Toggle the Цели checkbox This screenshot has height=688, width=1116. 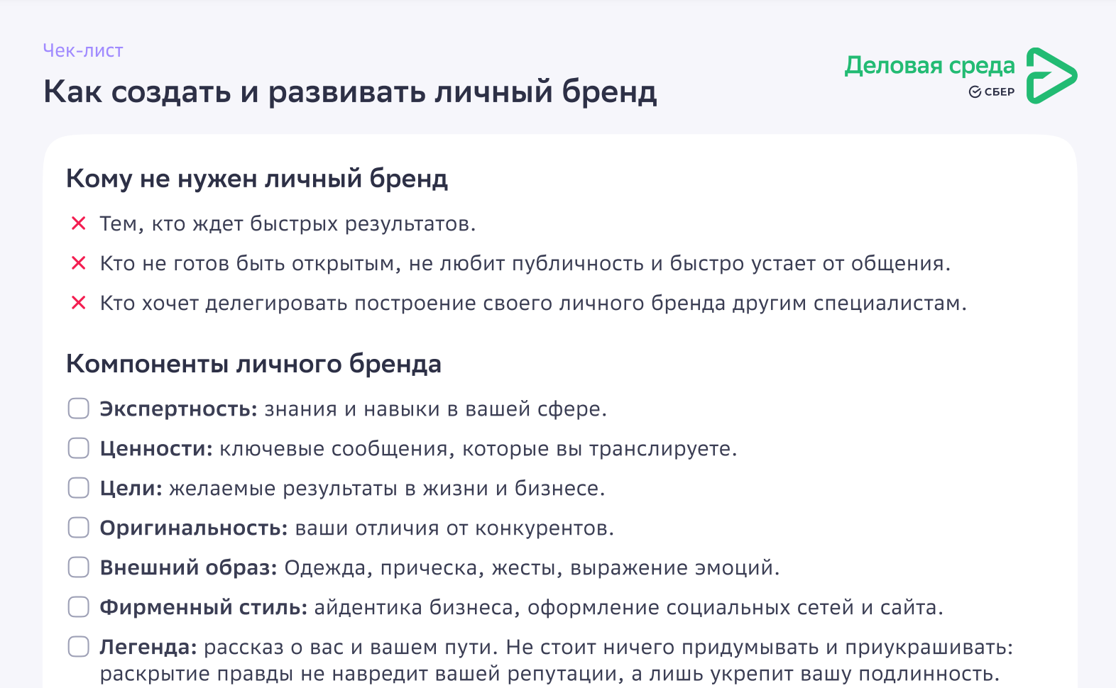[x=78, y=488]
